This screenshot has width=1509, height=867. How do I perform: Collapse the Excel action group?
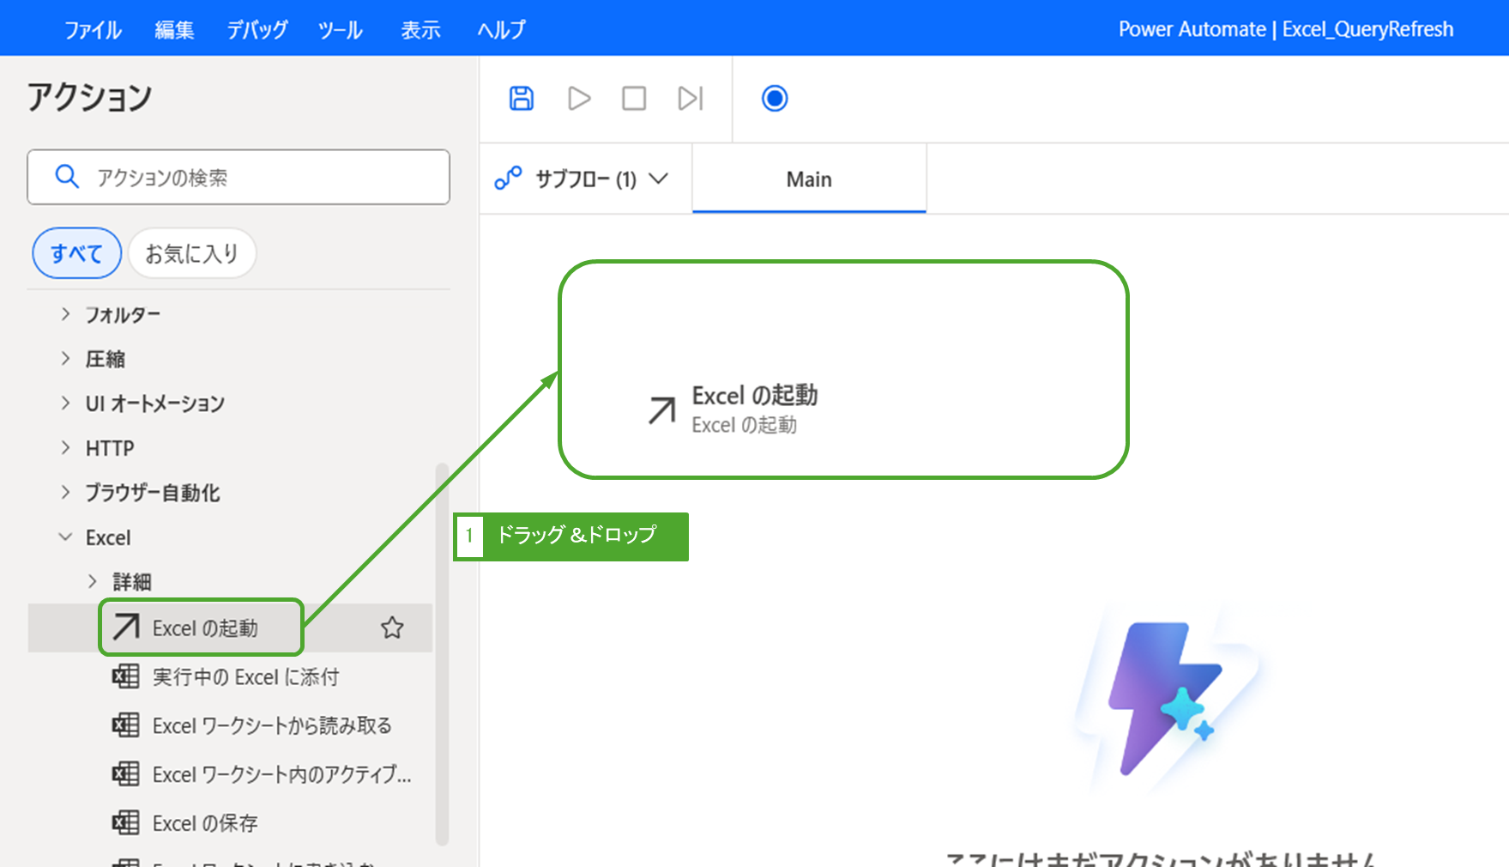[x=65, y=537]
